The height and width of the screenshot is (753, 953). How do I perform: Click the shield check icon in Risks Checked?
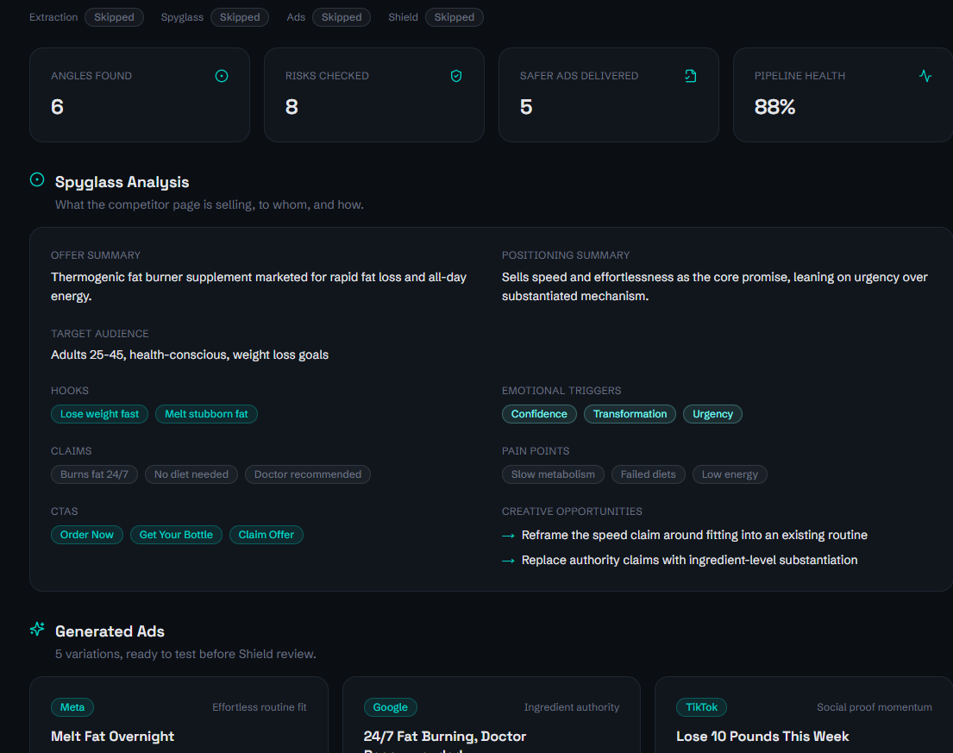tap(456, 76)
